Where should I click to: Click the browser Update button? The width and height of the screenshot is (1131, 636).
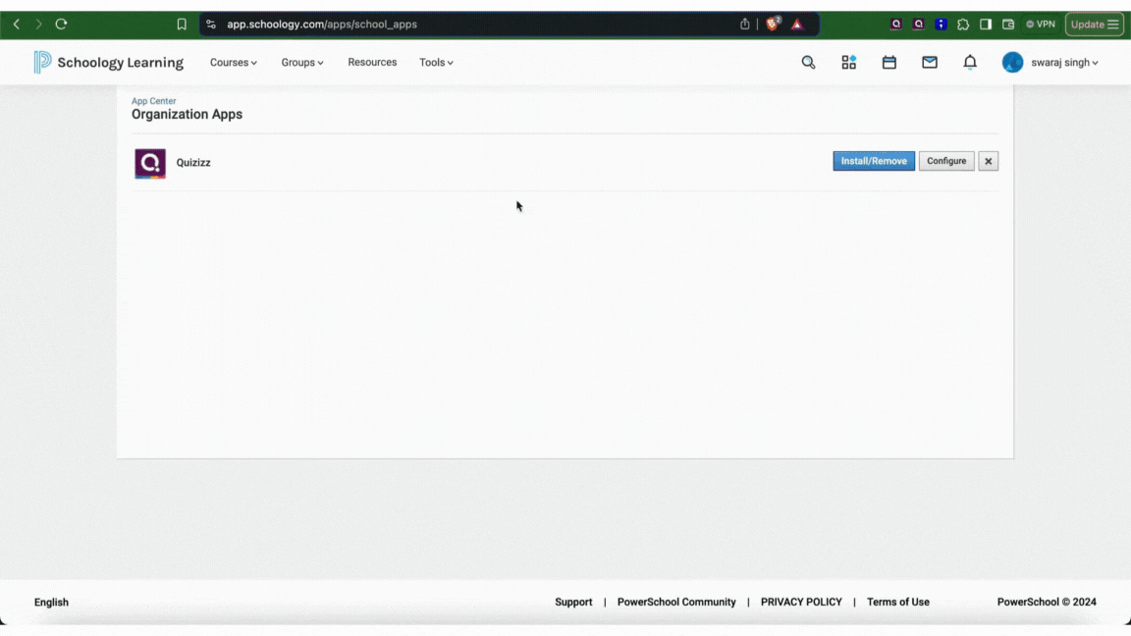pyautogui.click(x=1095, y=24)
